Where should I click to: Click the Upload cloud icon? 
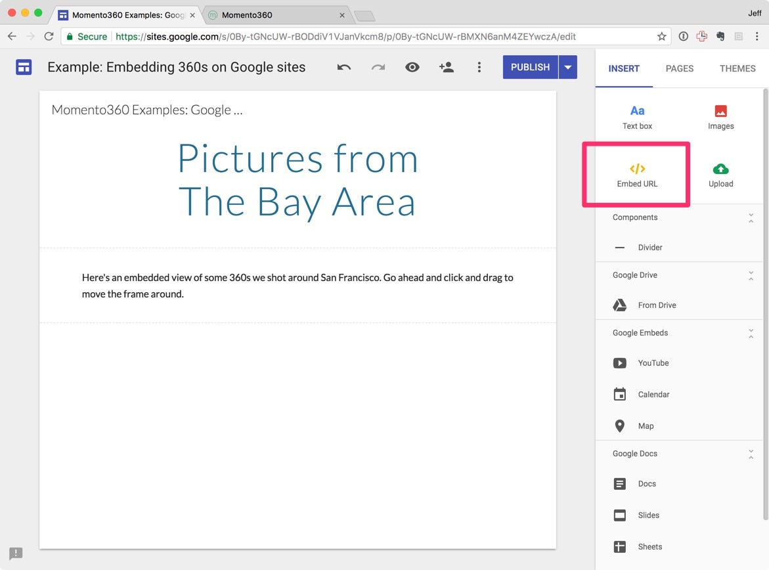coord(720,169)
